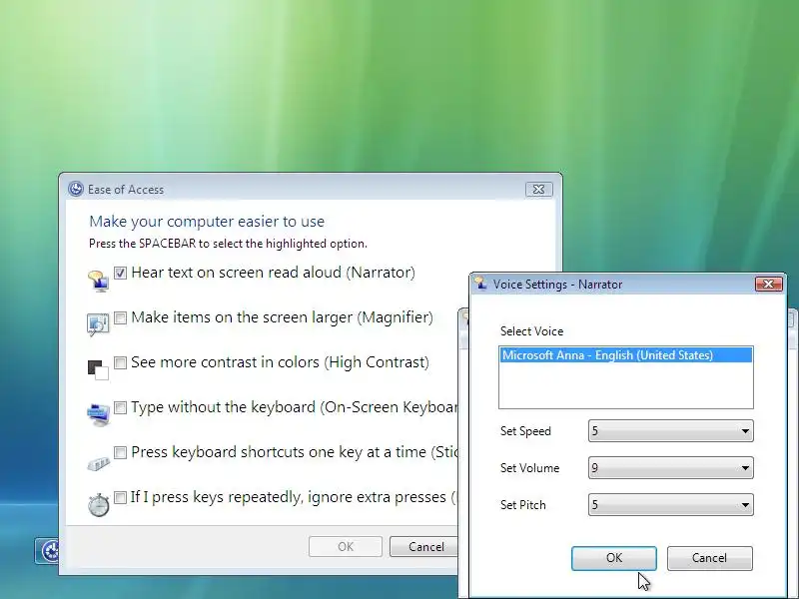The height and width of the screenshot is (599, 799).
Task: Close the Voice Settings - Narrator window
Action: tap(768, 284)
